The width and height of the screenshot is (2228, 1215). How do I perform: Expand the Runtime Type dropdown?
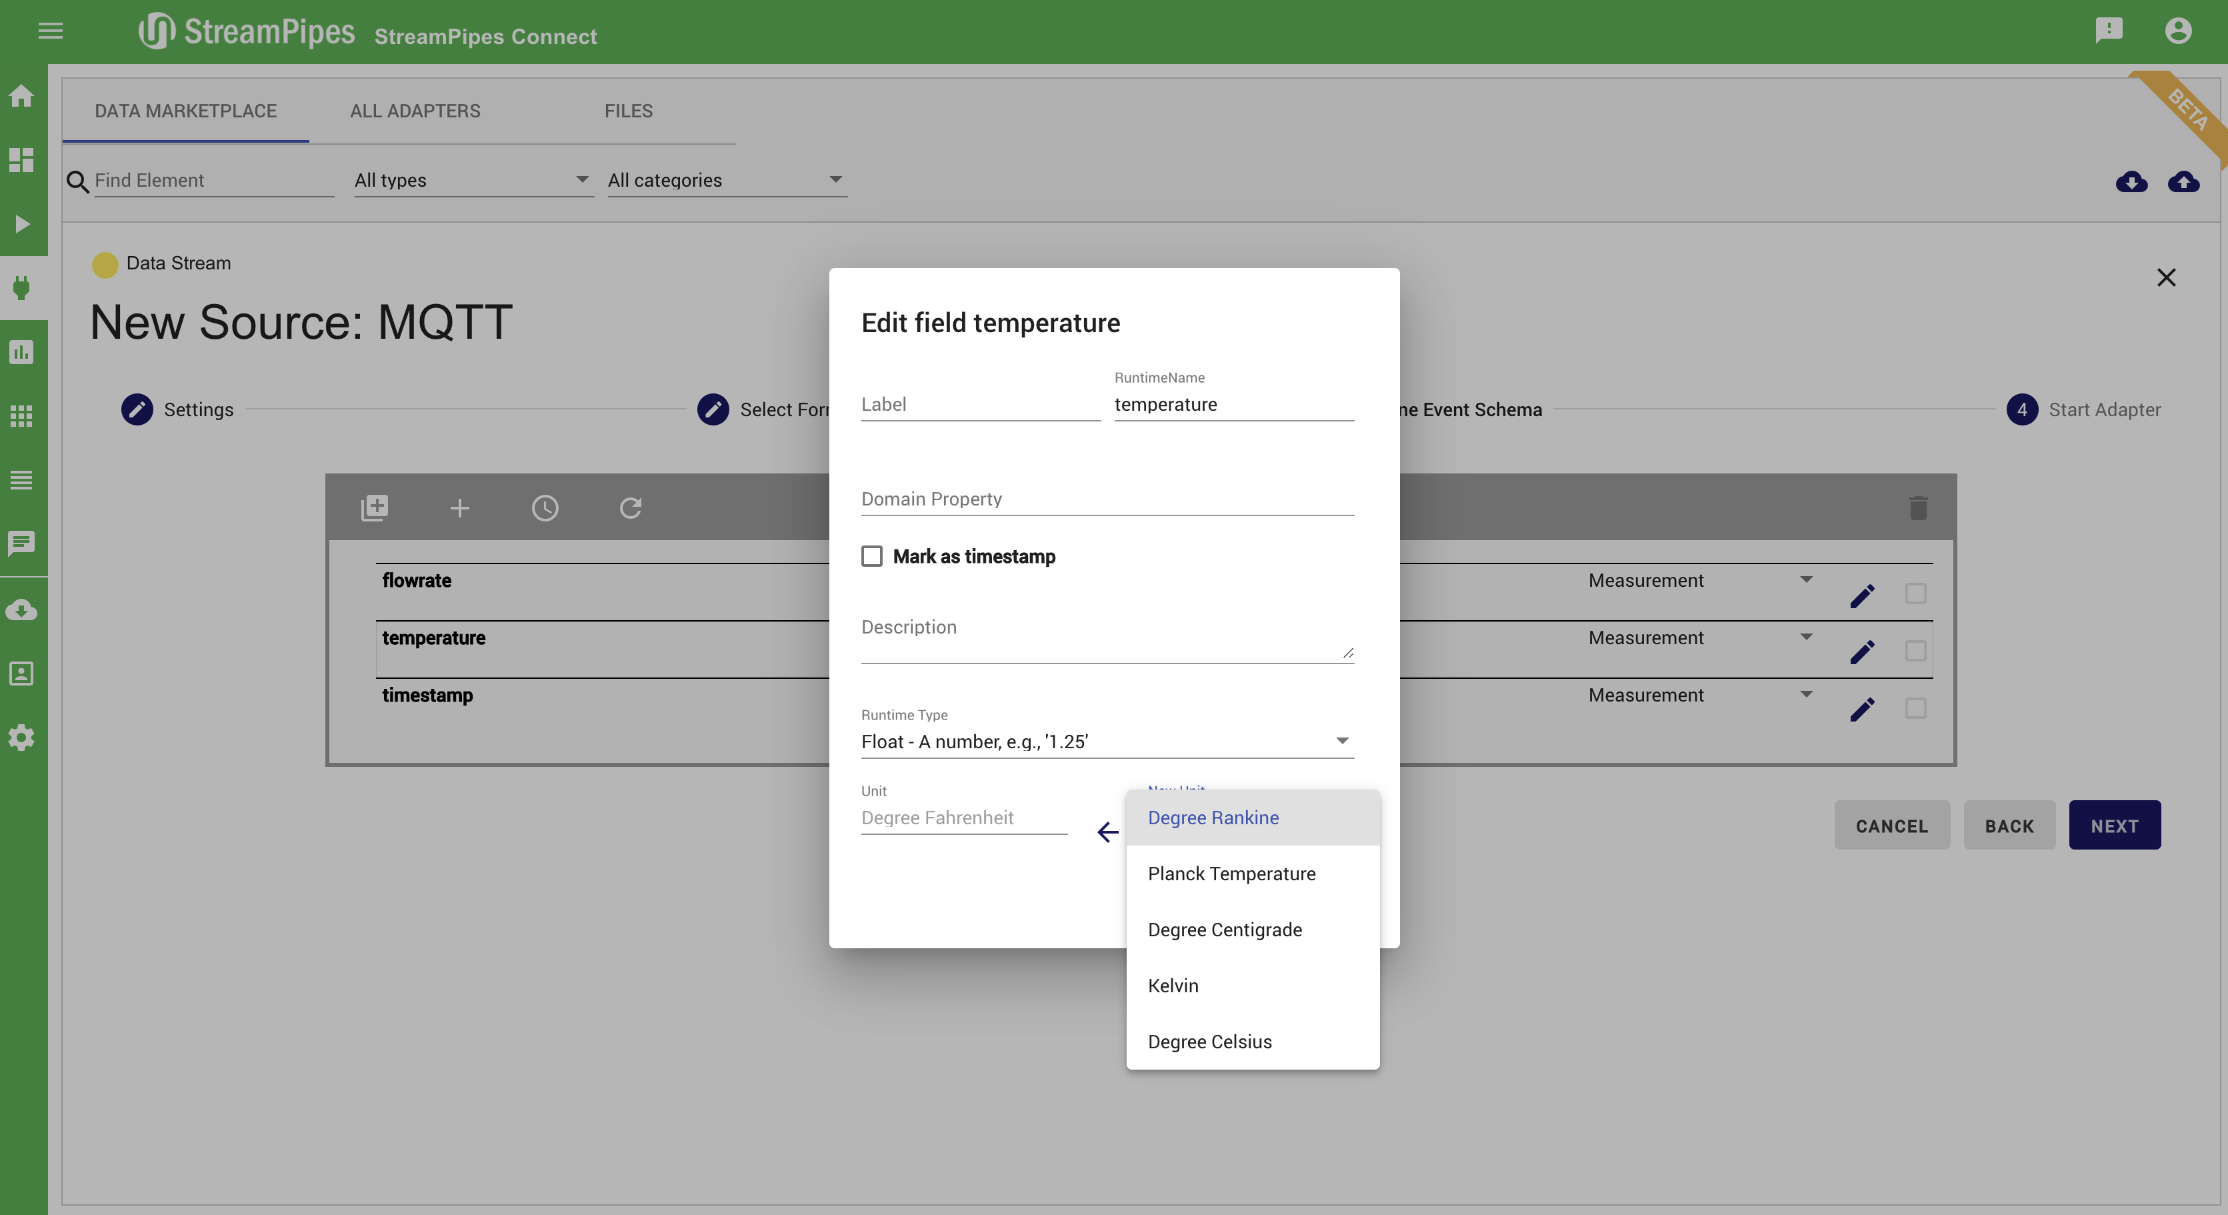pyautogui.click(x=1106, y=742)
